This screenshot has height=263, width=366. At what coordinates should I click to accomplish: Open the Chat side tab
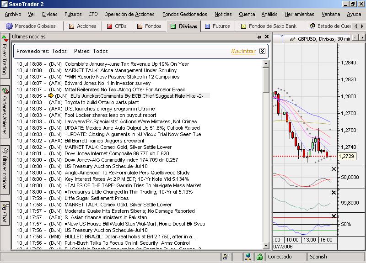pos(5,213)
